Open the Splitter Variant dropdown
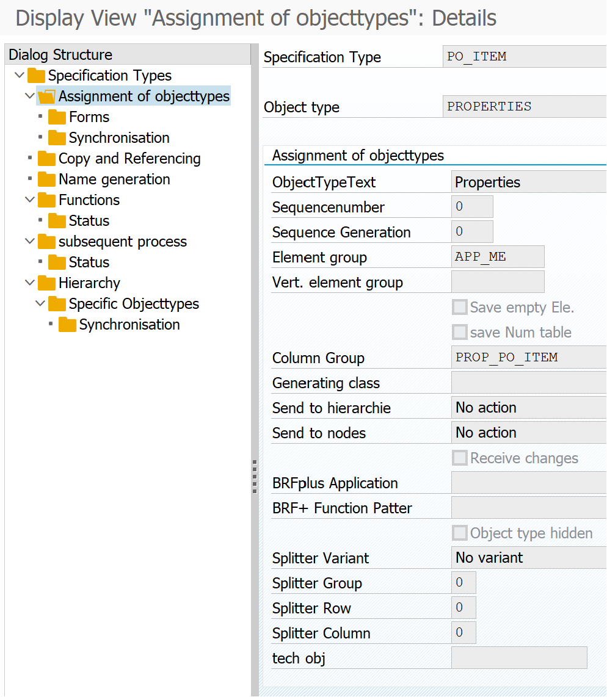The width and height of the screenshot is (607, 697). 529,558
